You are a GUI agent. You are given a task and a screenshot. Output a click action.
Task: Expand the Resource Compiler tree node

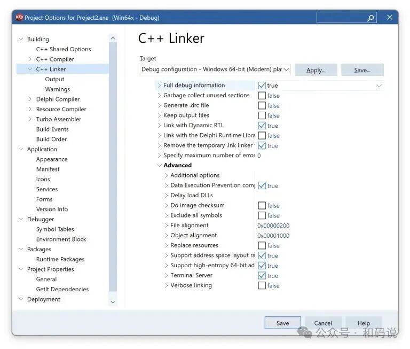click(x=30, y=109)
